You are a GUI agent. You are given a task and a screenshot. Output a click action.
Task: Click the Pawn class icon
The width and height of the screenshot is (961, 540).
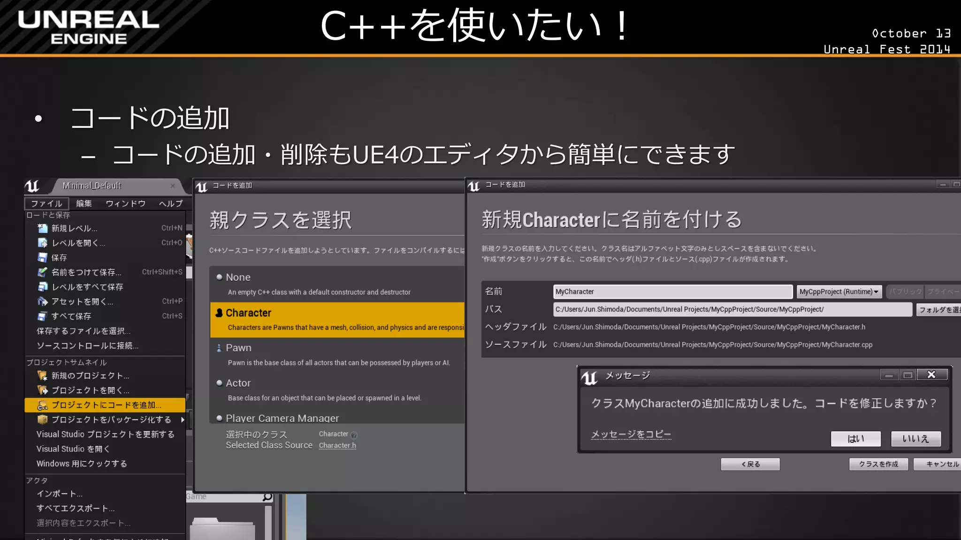click(x=219, y=348)
